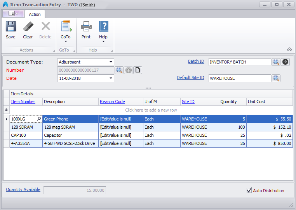Open the Date picker dropdown arrow

click(x=111, y=78)
